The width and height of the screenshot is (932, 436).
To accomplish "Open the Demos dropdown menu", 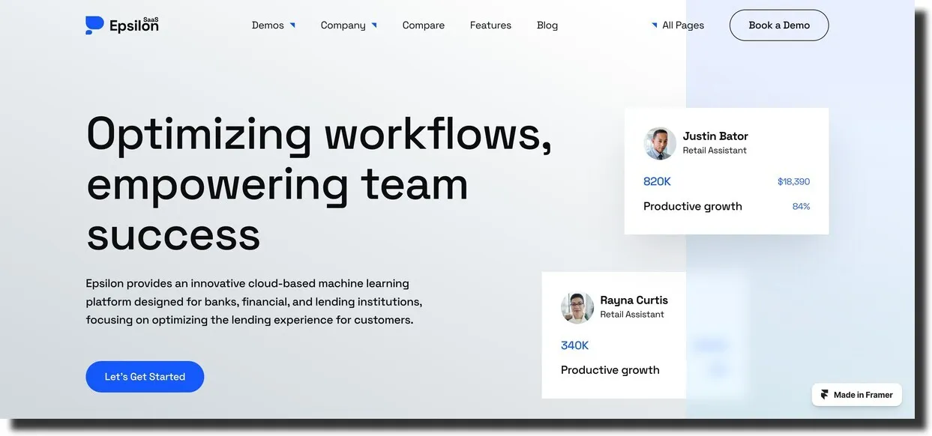I will pyautogui.click(x=274, y=25).
